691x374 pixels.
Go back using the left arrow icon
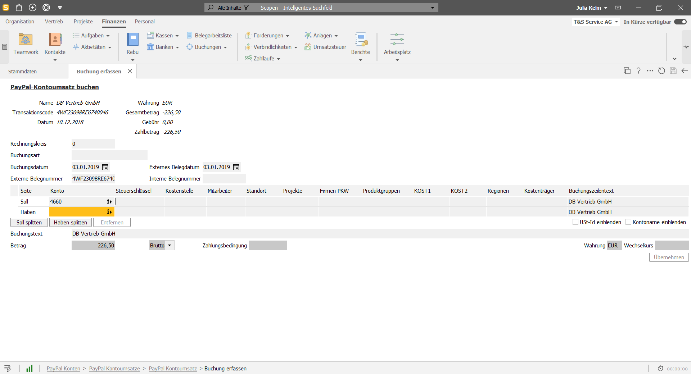pos(685,71)
